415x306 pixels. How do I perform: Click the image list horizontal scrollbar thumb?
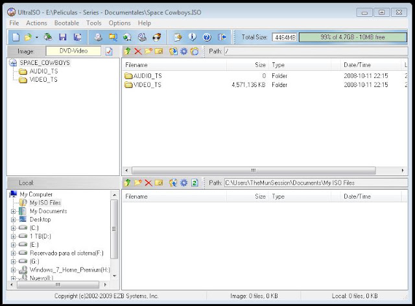254,170
